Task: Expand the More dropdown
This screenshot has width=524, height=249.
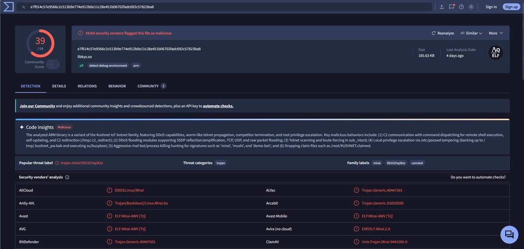Action: 496,33
